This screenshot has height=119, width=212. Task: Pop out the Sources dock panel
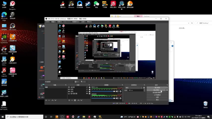click(x=89, y=85)
